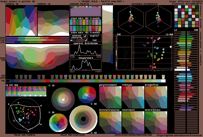
Task: Click the 'INDEXED PALETTE' heading
Action: [x=79, y=4]
